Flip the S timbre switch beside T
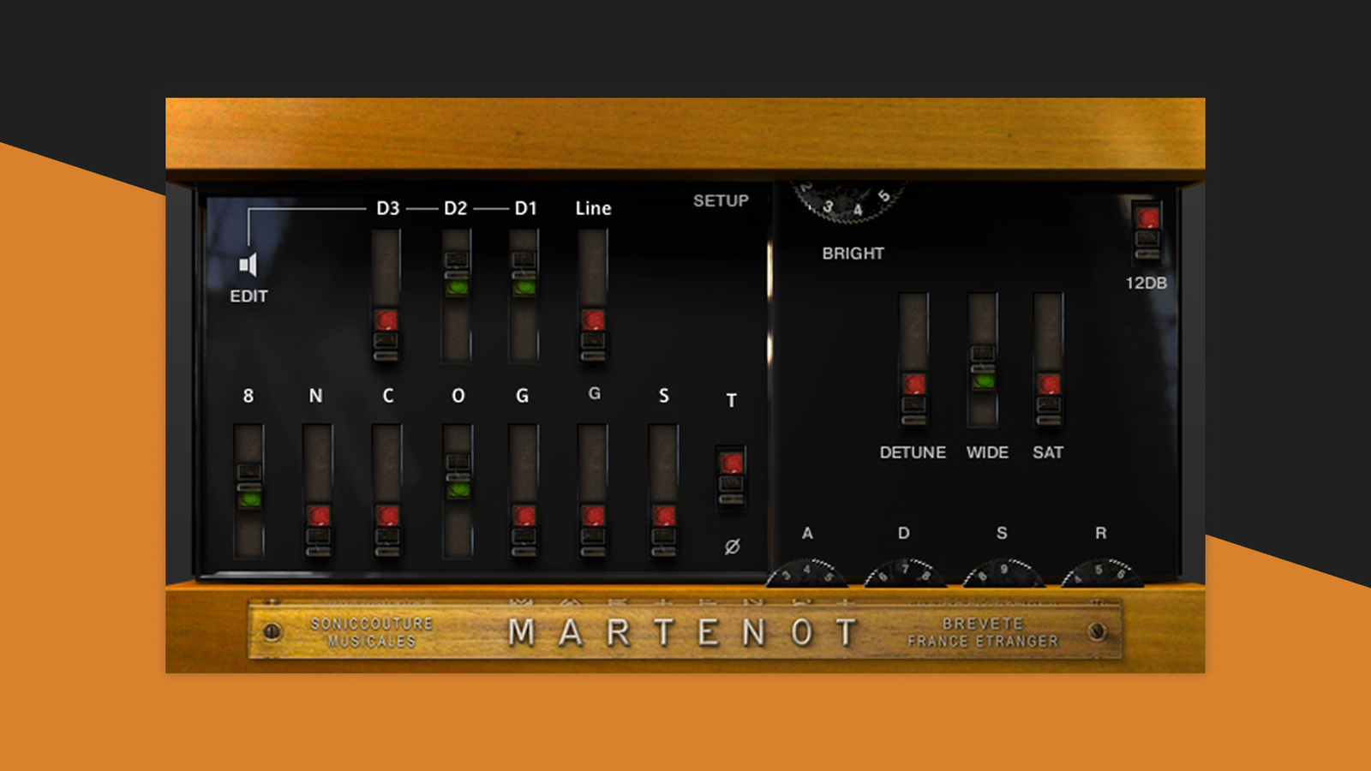 click(x=663, y=490)
